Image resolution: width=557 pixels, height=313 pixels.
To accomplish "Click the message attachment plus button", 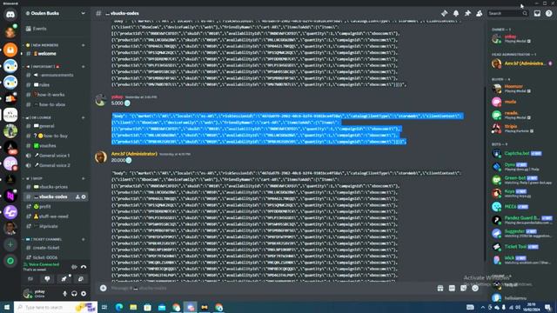I will [103, 288].
